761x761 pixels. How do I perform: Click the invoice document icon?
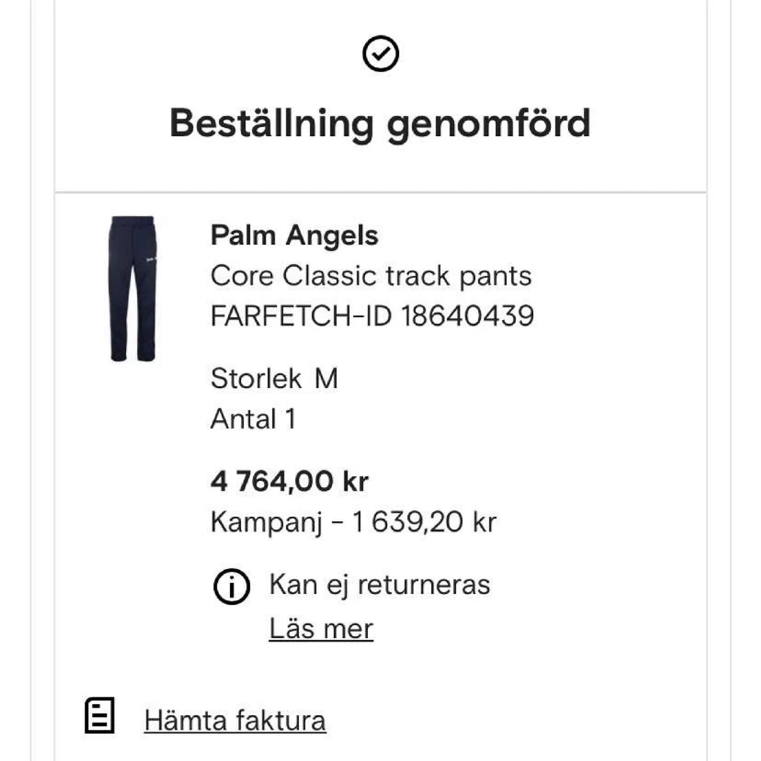point(99,716)
